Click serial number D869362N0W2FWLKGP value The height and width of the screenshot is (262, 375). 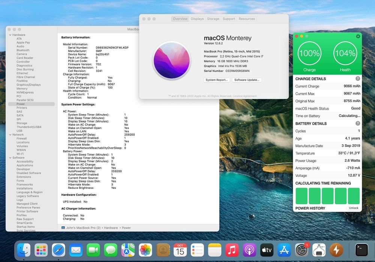pos(112,48)
